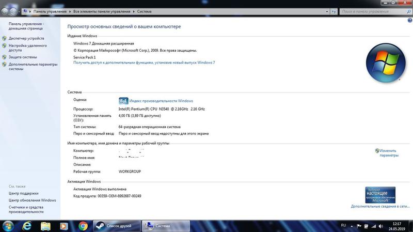Open Панель управления домашняя страница link
This screenshot has width=413, height=232.
26,26
